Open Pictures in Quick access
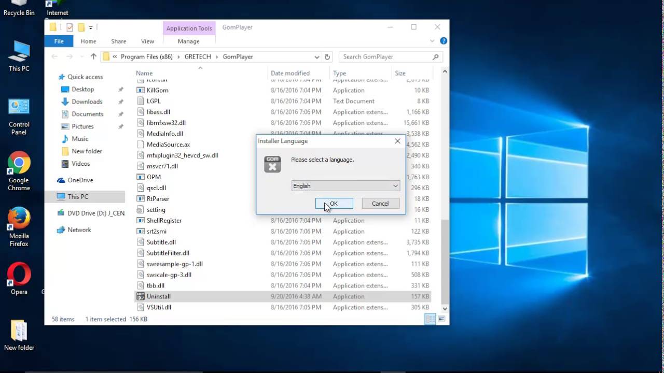Image resolution: width=664 pixels, height=373 pixels. click(83, 126)
